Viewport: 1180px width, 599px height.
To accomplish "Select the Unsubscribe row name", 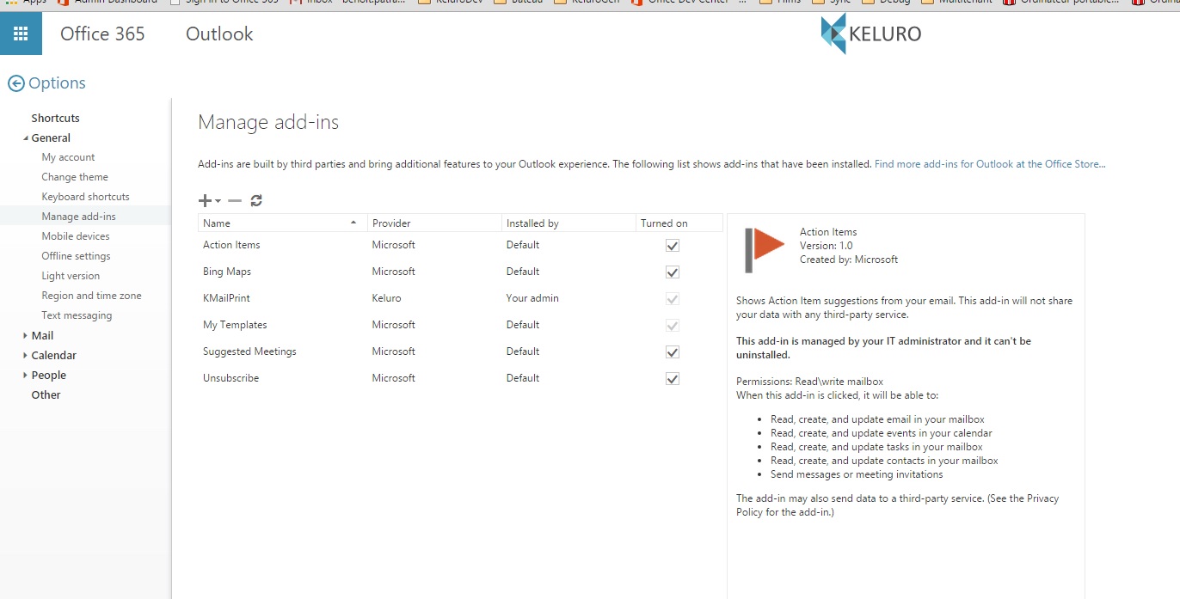I will (x=230, y=378).
